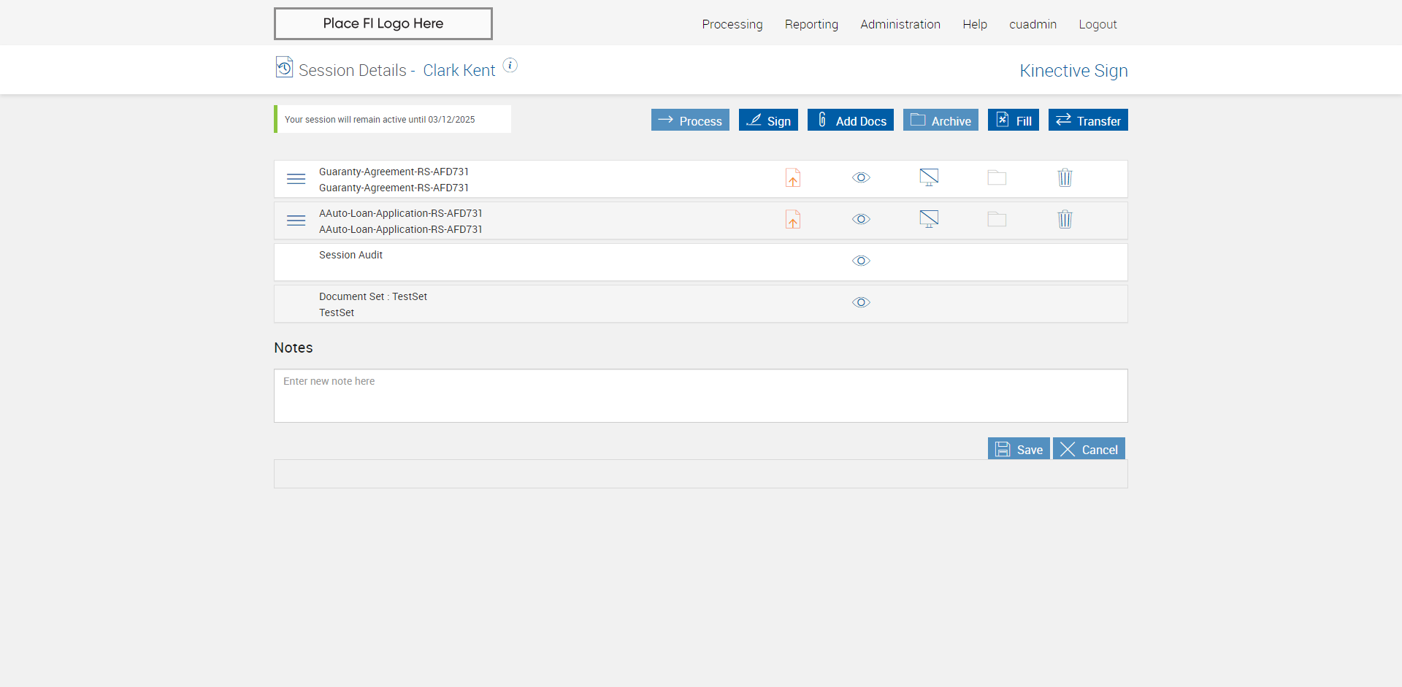Click the Document Set : TestSet label

click(x=373, y=296)
